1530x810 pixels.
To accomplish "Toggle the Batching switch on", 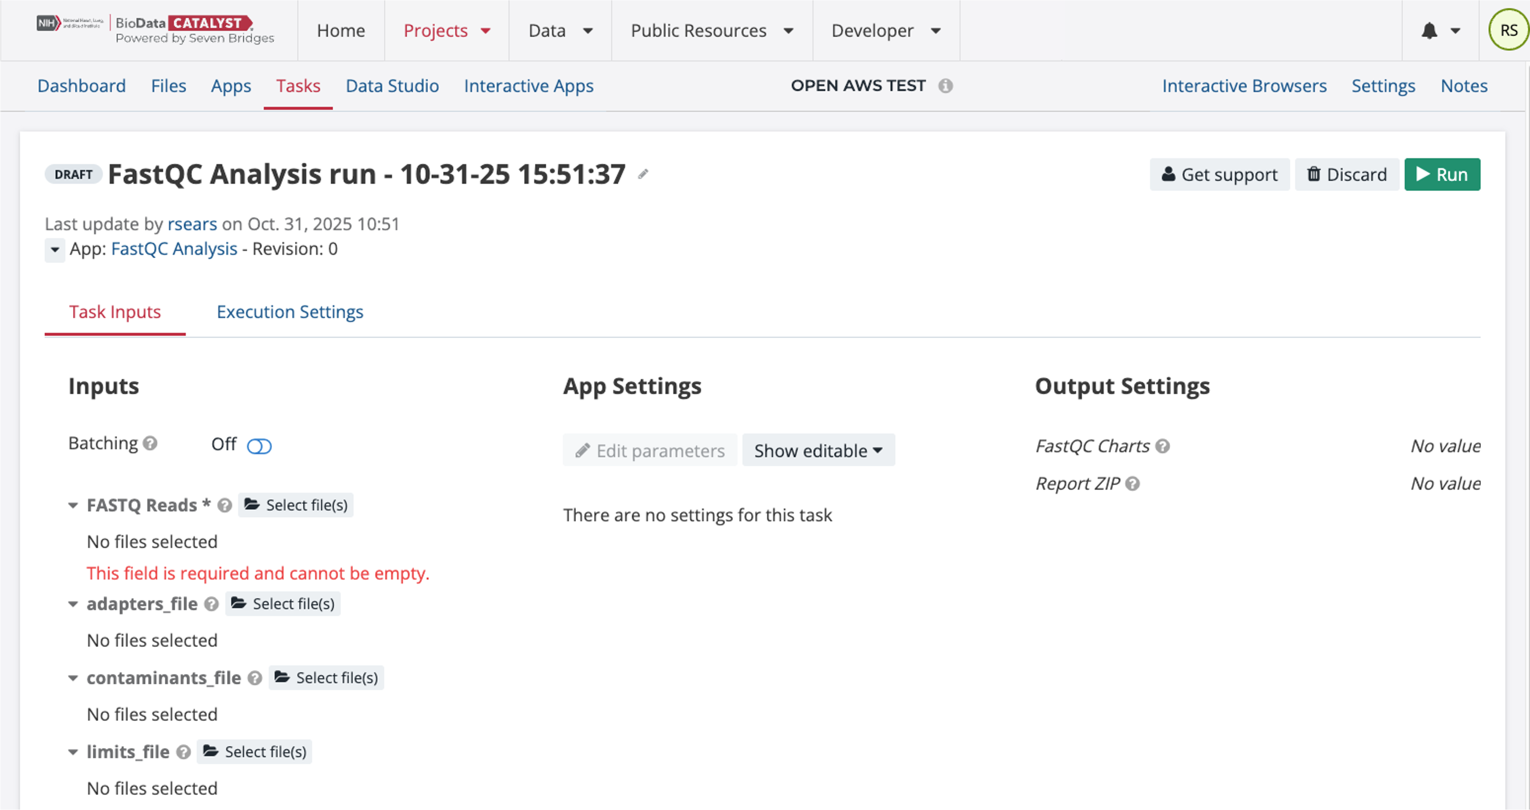I will tap(259, 446).
